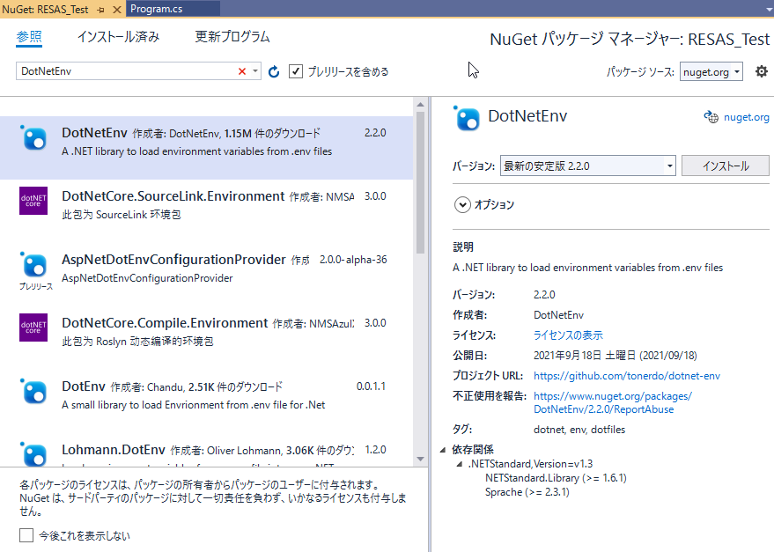
Task: Toggle the include prerelease checkbox
Action: click(296, 71)
